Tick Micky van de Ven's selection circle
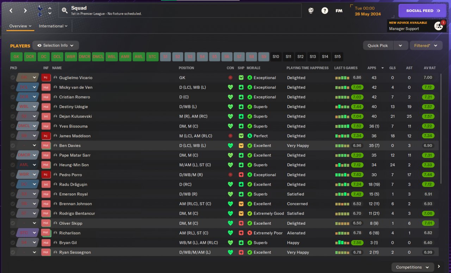Image resolution: width=451 pixels, height=273 pixels. 13,87
